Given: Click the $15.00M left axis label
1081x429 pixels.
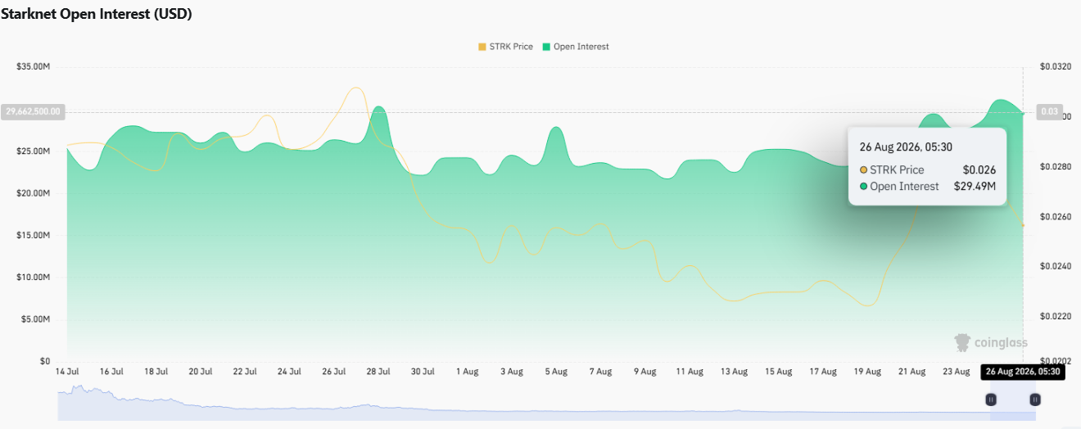Looking at the screenshot, I should point(33,235).
